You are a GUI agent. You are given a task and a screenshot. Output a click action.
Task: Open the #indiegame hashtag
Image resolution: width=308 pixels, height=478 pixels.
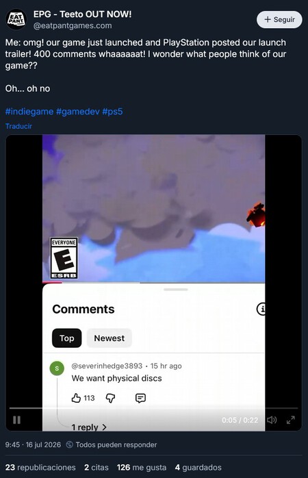click(x=29, y=112)
